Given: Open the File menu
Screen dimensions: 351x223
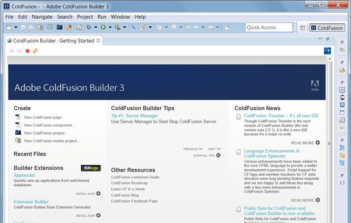Looking at the screenshot, I should [10, 17].
